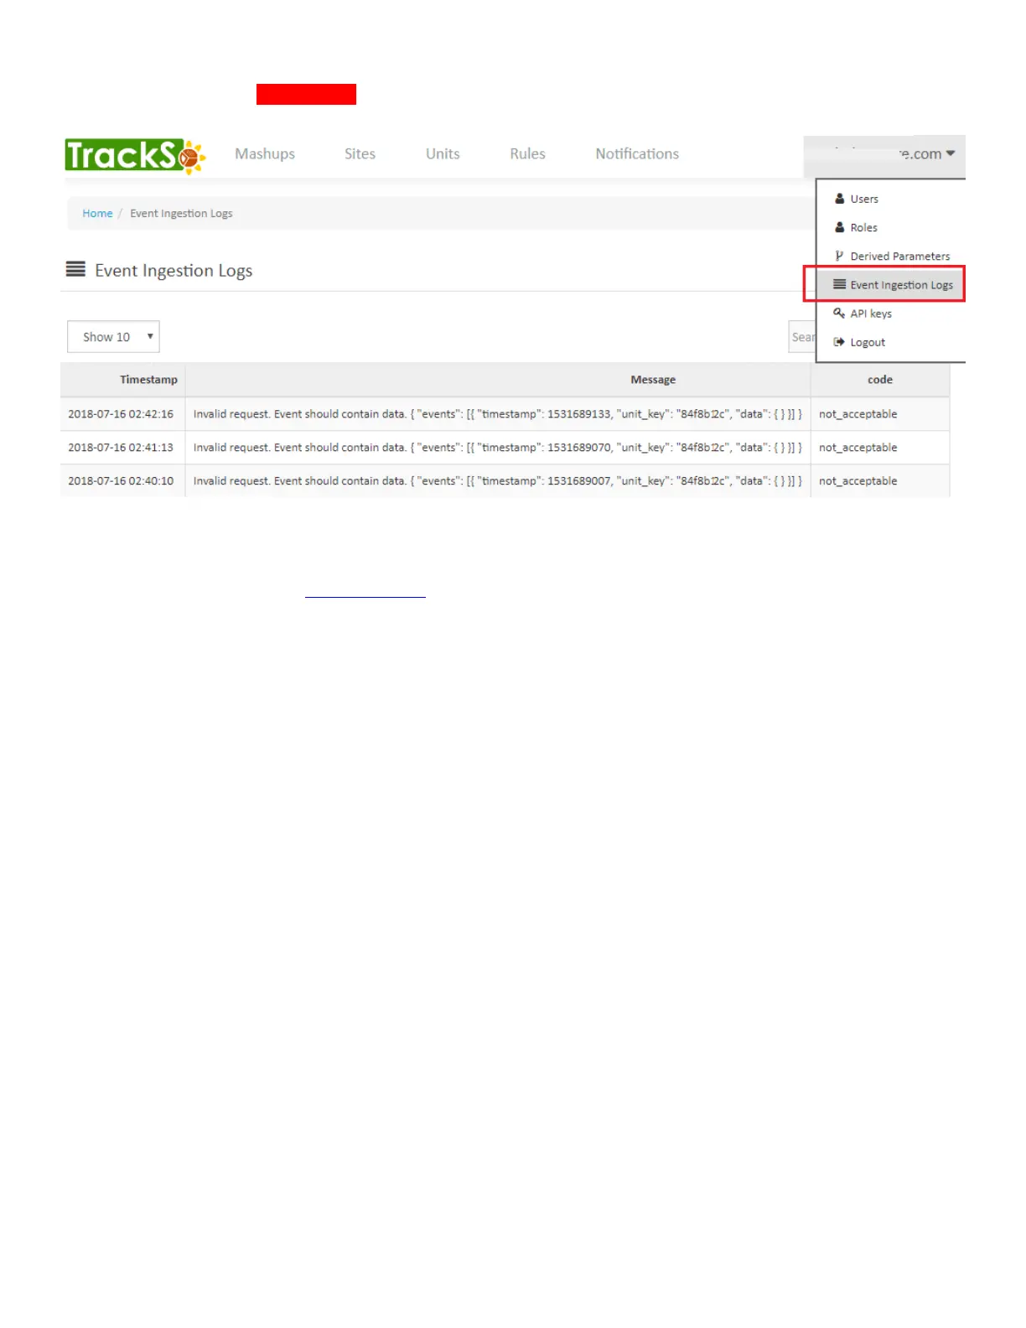1026x1328 pixels.
Task: Click the API keys key icon
Action: point(839,313)
